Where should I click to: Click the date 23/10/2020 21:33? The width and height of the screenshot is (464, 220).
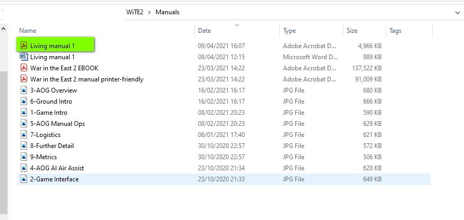pos(221,179)
